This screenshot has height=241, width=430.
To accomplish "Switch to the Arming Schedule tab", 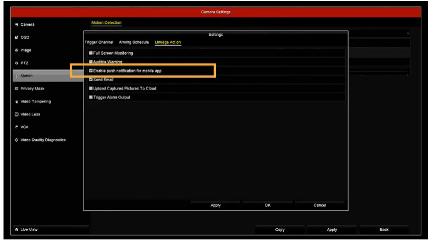I will point(134,42).
